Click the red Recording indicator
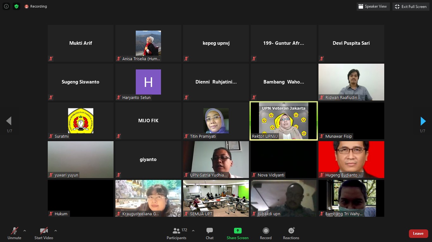This screenshot has height=242, width=432. tap(35, 6)
